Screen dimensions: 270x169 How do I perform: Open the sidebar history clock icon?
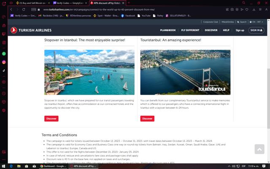pos(4,93)
